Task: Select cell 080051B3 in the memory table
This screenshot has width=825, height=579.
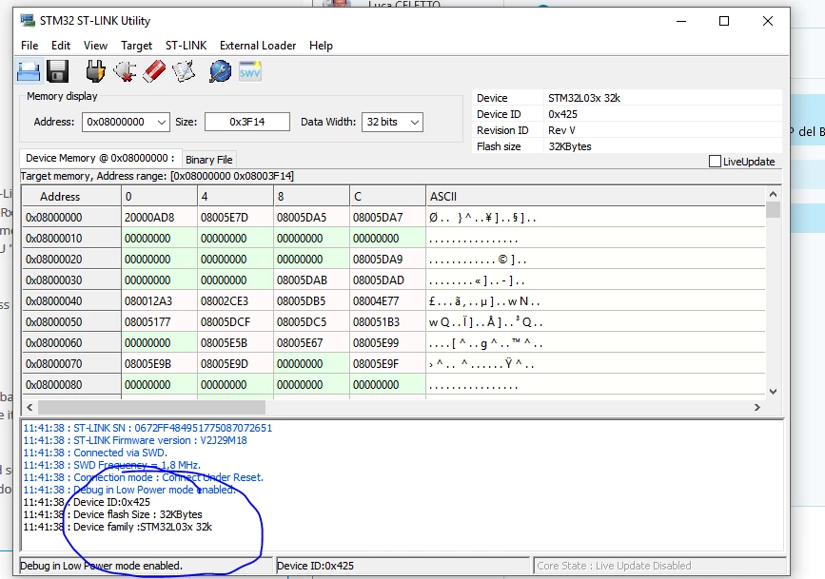Action: pos(388,322)
